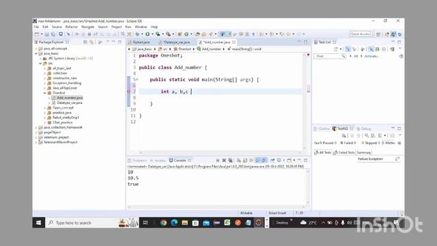Click Collapse All in Package Explorer

coord(85,42)
